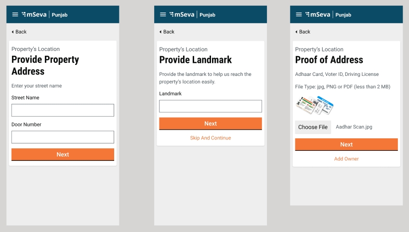Viewport: 409px width, 232px height.
Task: Open hamburger menu on Landmark screen
Action: pyautogui.click(x=163, y=14)
